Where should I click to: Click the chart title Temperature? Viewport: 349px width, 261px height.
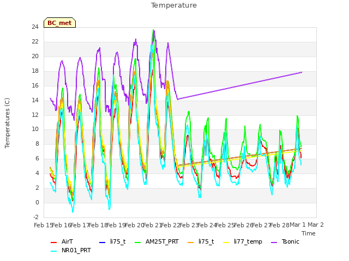[174, 5]
